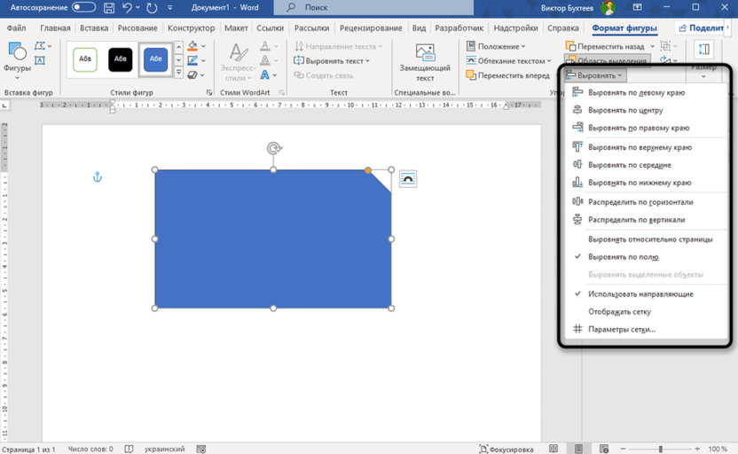Select Align Top (Выровнять по верхнему краю)
The height and width of the screenshot is (454, 738).
click(639, 147)
